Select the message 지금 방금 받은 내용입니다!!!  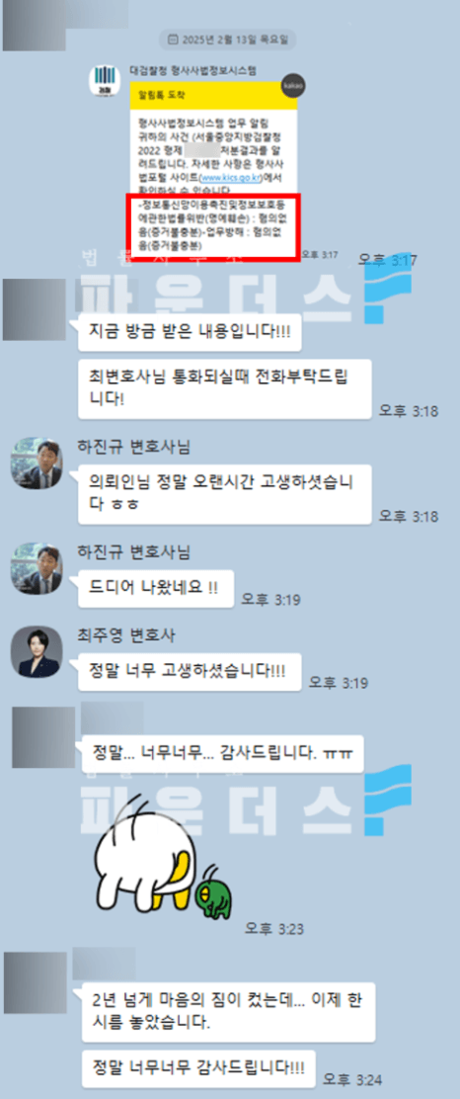point(190,332)
